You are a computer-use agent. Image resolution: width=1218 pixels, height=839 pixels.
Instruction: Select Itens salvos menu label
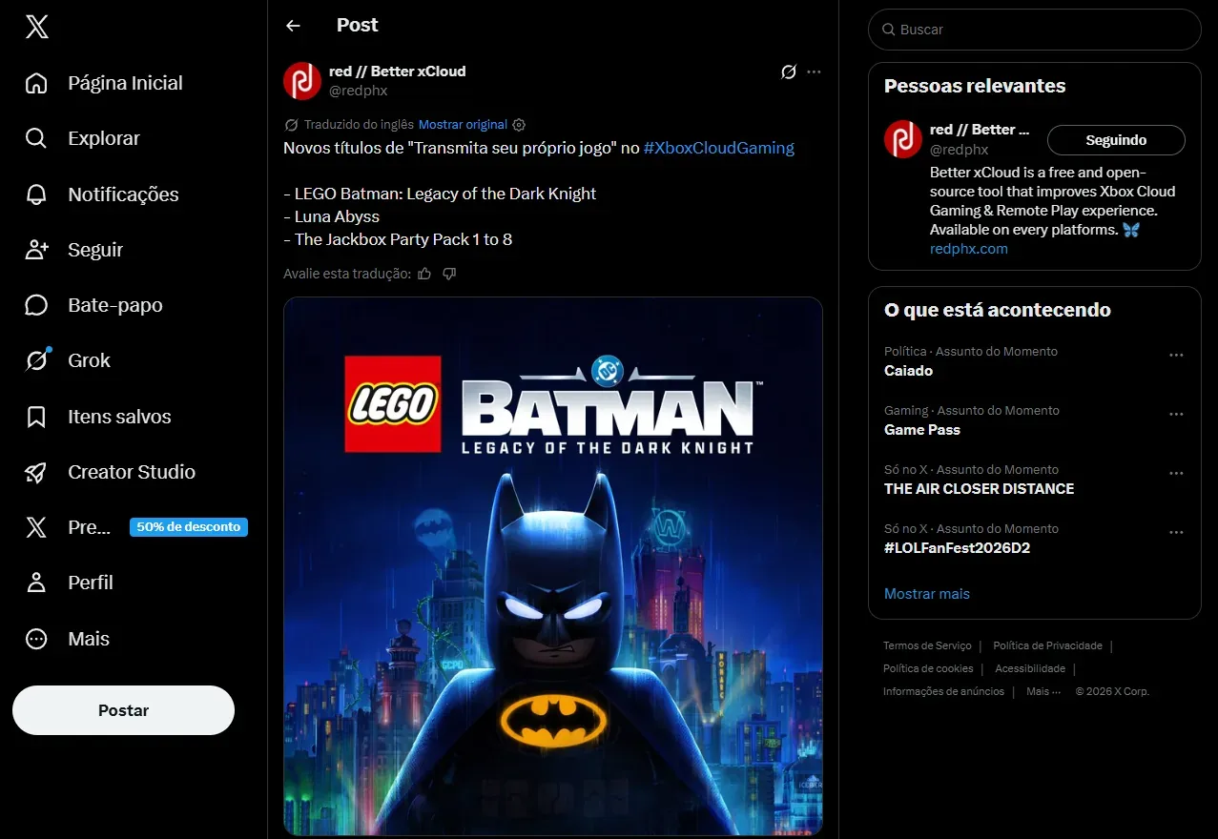[119, 417]
